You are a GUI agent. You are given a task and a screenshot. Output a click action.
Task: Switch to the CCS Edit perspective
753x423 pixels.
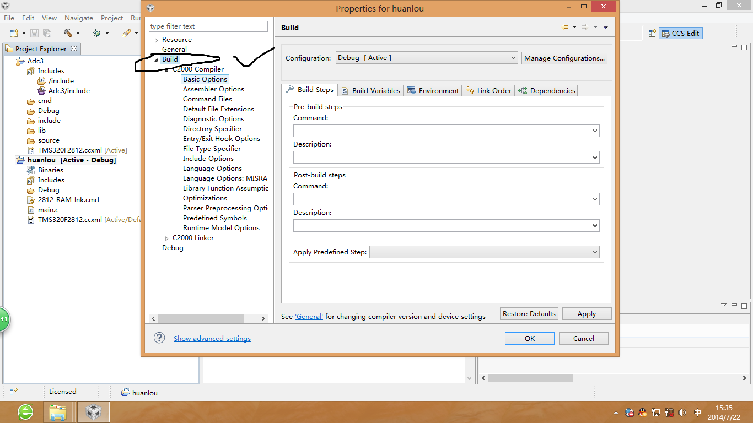pos(681,33)
